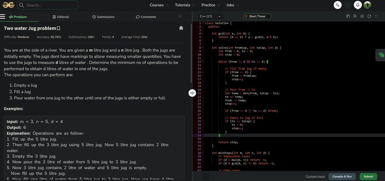Switch to the Editorial tab
The width and height of the screenshot is (385, 181).
(x=61, y=17)
